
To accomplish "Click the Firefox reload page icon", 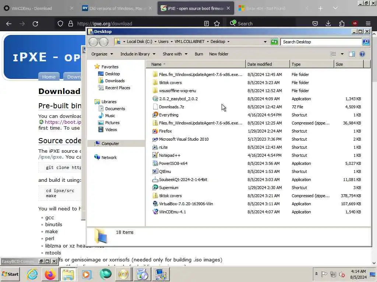I will pos(35,24).
